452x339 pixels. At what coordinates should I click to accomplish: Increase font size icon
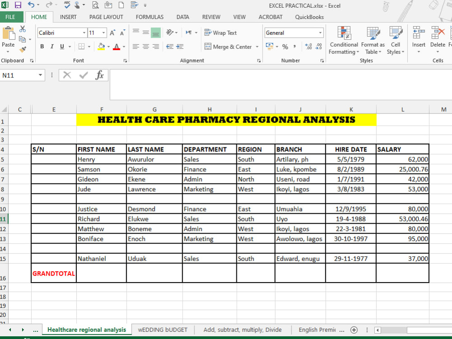click(x=113, y=33)
